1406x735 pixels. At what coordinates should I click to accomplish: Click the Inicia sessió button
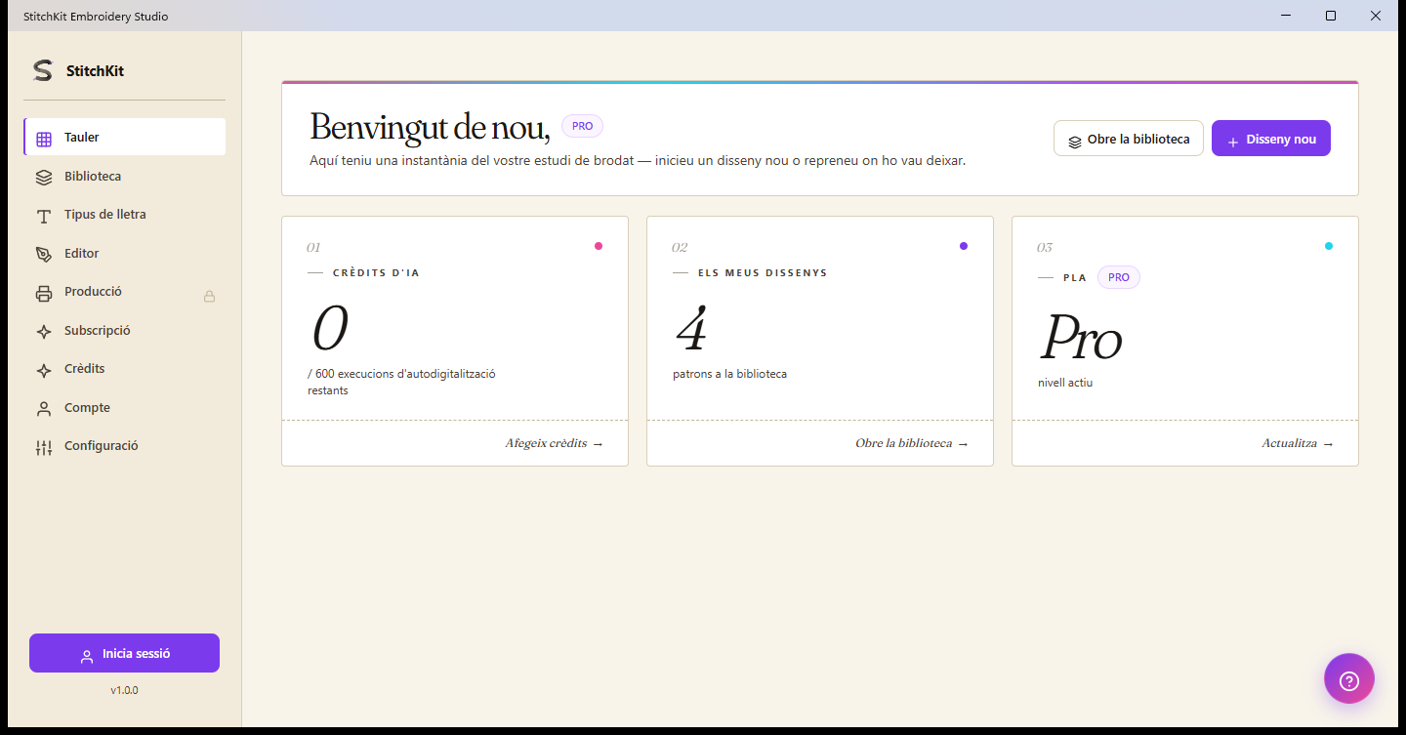[x=124, y=653]
